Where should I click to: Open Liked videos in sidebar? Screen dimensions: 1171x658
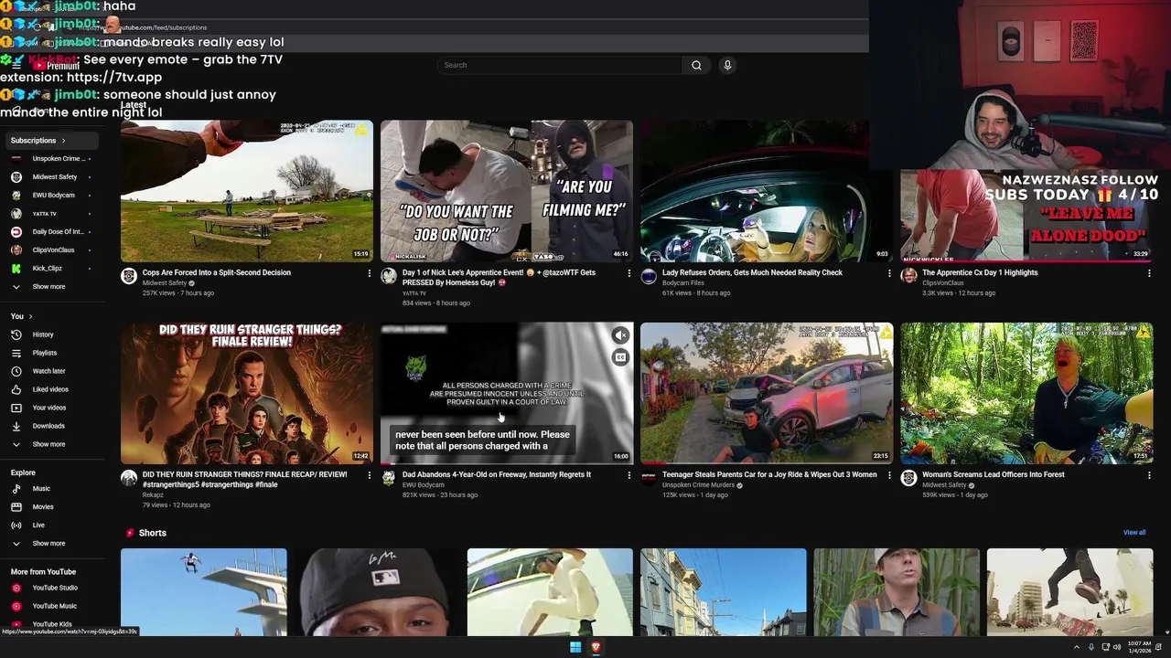click(50, 389)
